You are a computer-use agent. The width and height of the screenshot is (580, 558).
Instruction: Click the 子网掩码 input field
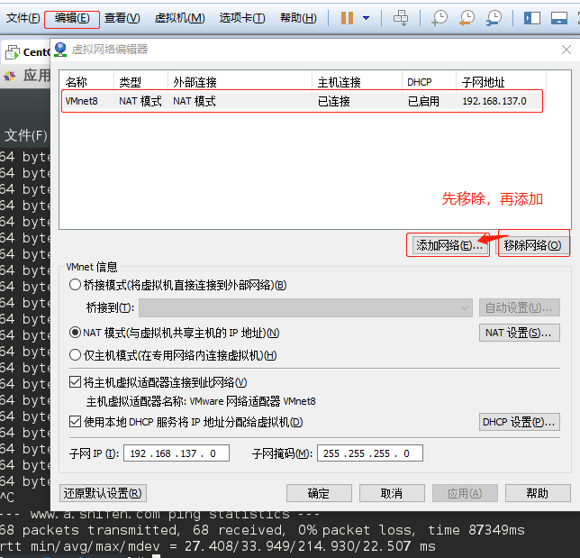[370, 453]
